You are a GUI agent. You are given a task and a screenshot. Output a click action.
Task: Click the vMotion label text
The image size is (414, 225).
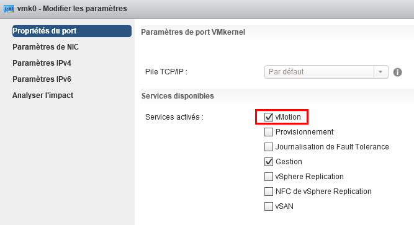(x=288, y=117)
